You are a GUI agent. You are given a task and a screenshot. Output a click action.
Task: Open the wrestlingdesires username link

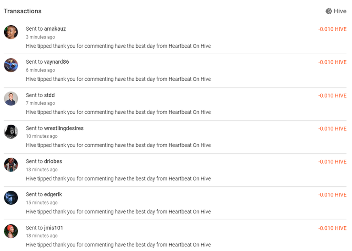(64, 128)
